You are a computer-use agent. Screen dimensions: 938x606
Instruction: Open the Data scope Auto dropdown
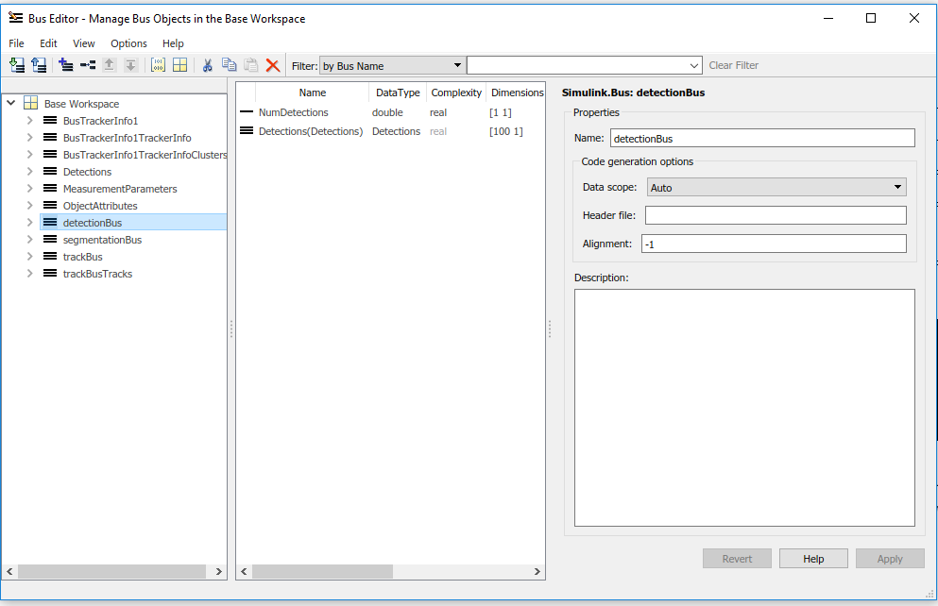click(776, 187)
